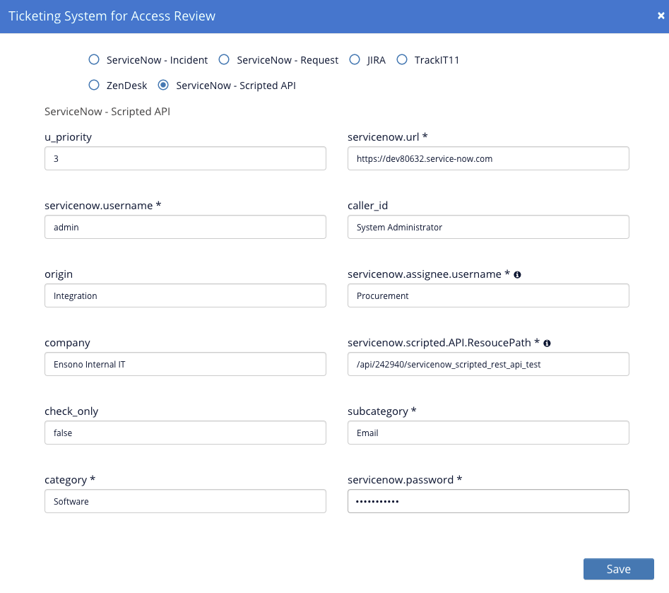Viewport: 669px width, 593px height.
Task: Edit the subcategory field showing Email
Action: 488,433
